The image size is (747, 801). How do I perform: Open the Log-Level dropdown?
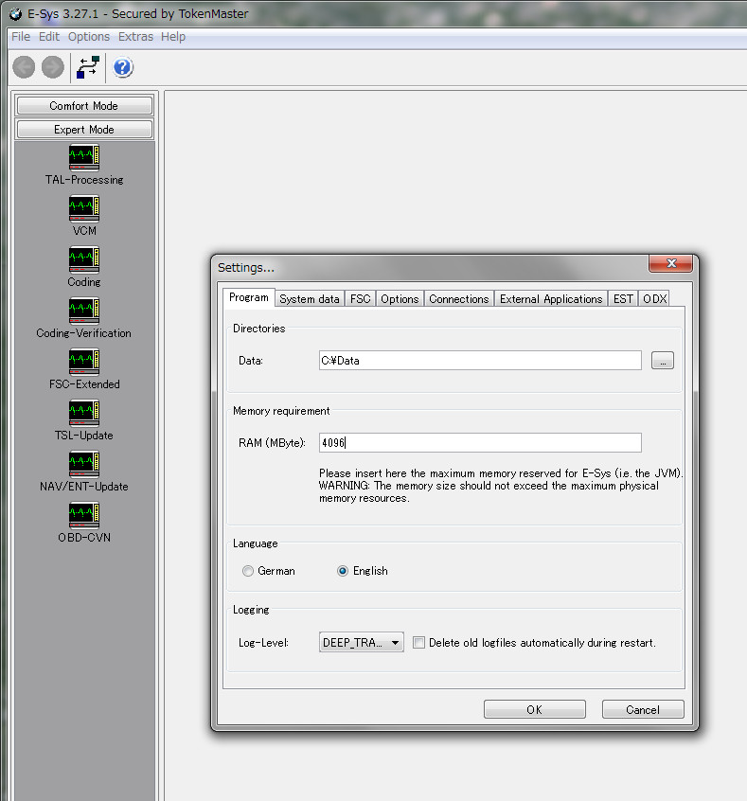pos(362,642)
